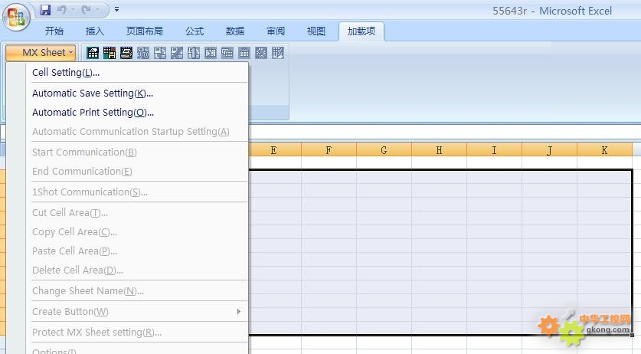Open the 公式 ribbon tab
641x354 pixels.
click(x=195, y=31)
